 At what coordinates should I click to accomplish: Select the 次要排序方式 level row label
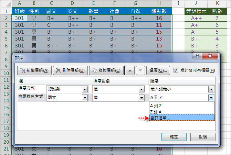(x=31, y=97)
